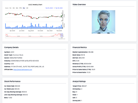Select the YTD zoom range
138x103 pixels.
(x=20, y=8)
